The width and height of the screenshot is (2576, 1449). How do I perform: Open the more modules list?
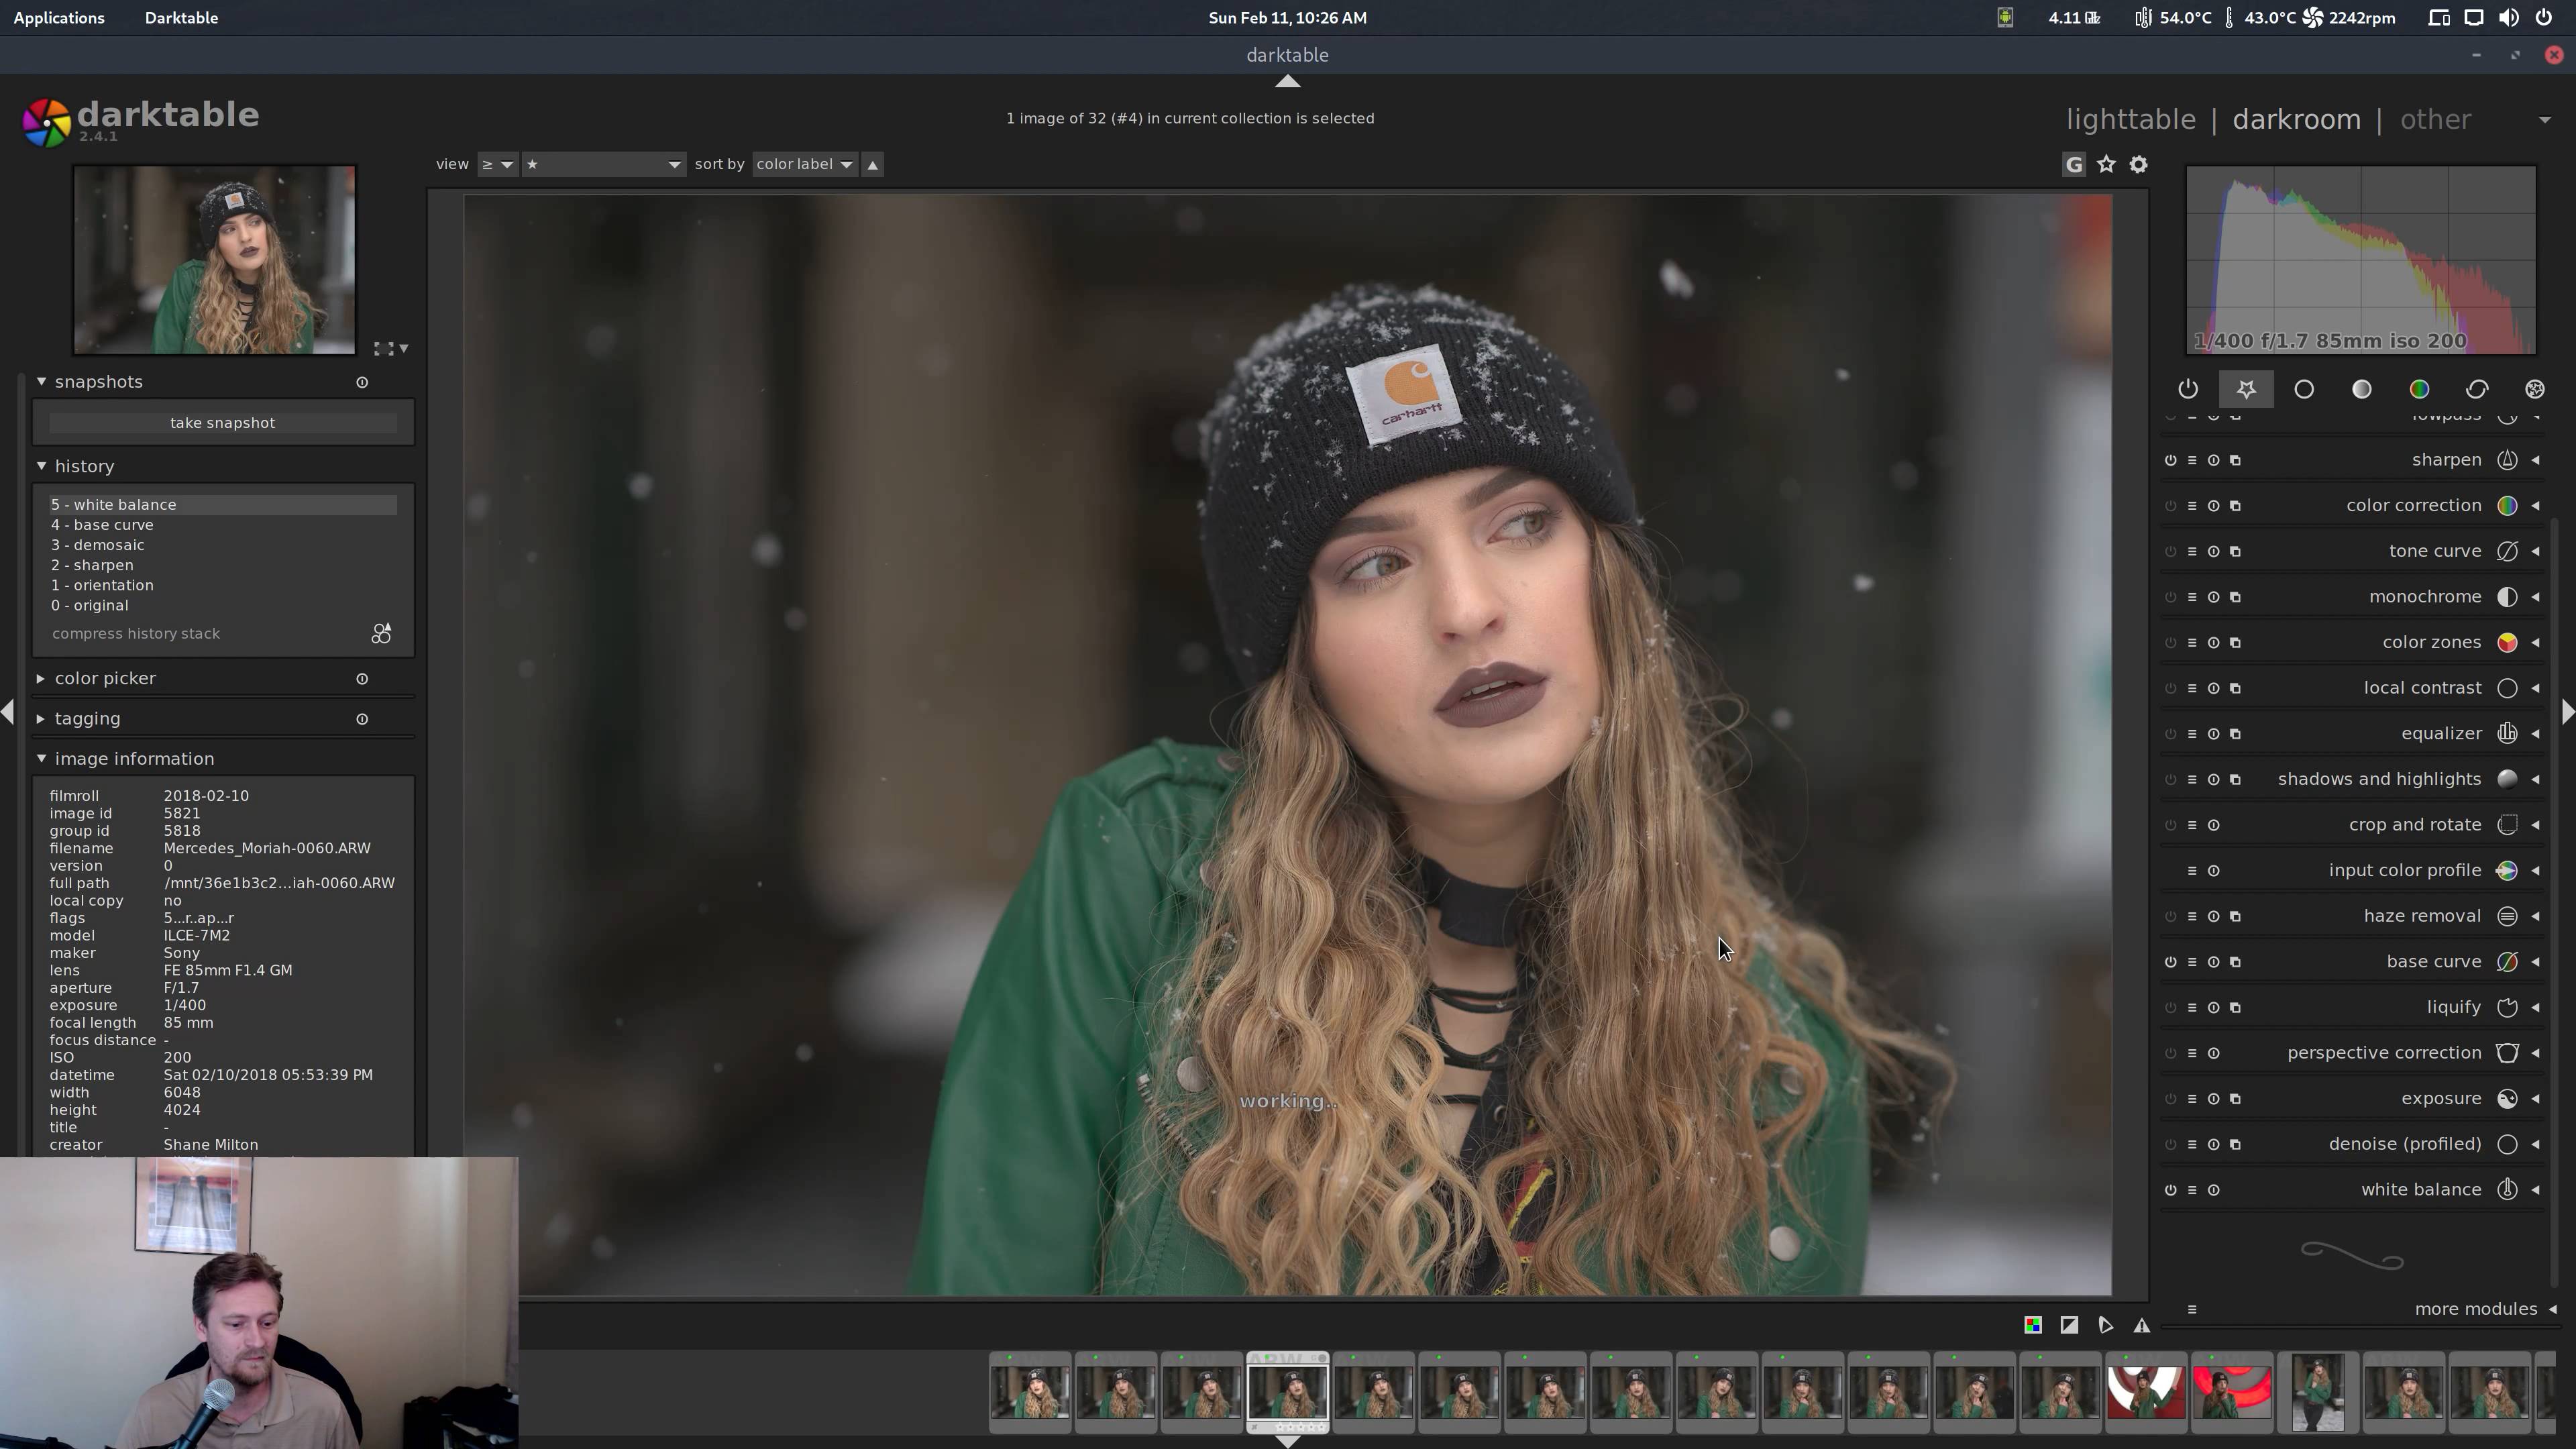coord(2475,1309)
